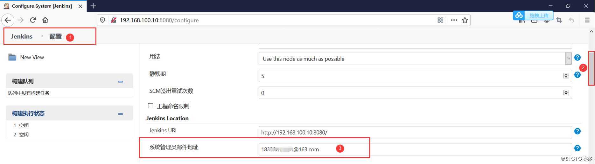Open a new browser tab
Image resolution: width=595 pixels, height=164 pixels.
click(93, 6)
